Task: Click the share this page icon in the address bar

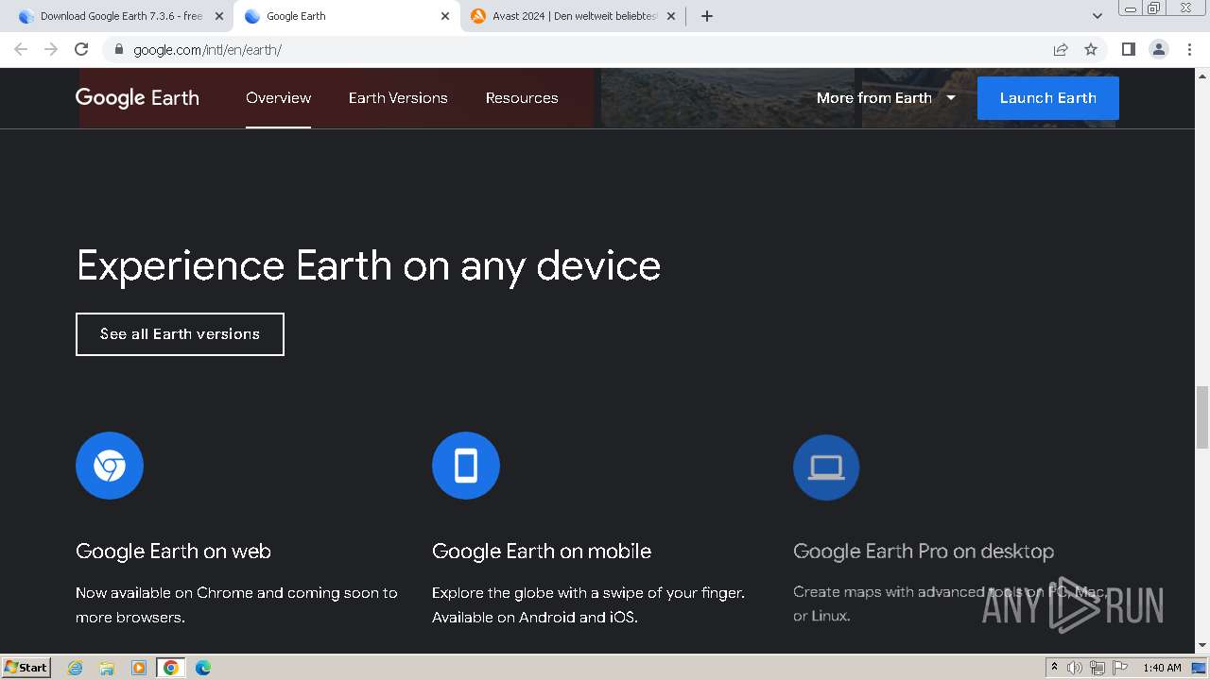Action: tap(1061, 49)
